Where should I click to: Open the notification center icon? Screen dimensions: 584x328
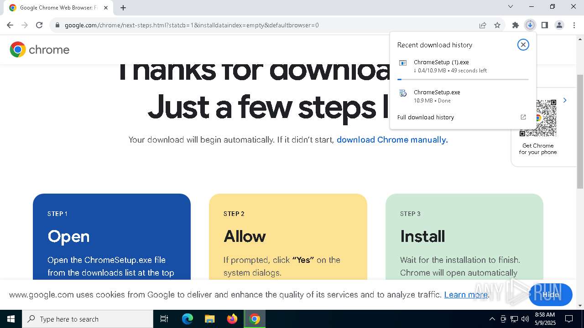coord(569,319)
